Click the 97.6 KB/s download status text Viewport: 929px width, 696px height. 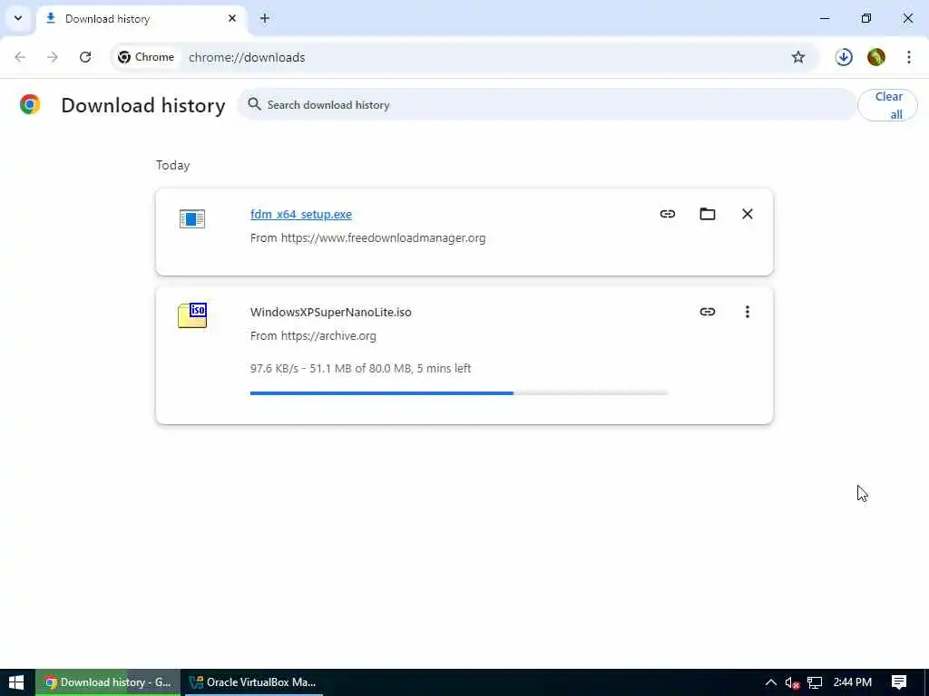point(360,368)
